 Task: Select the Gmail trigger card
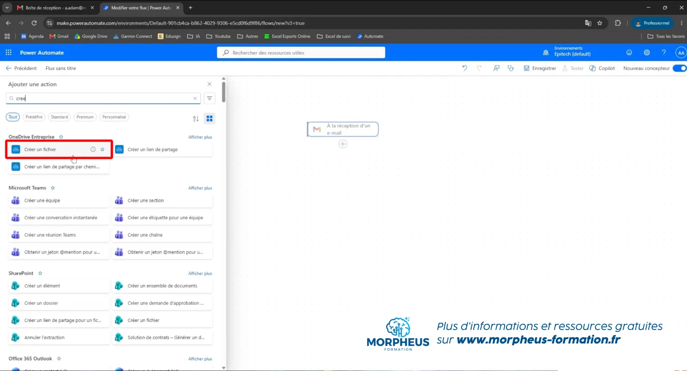coord(343,129)
